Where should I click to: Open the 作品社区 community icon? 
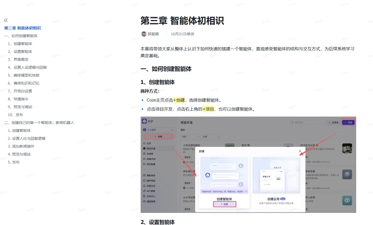pyautogui.click(x=144, y=186)
